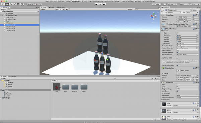
Task: Open Reflection Probes dropdown
Action: (187, 46)
